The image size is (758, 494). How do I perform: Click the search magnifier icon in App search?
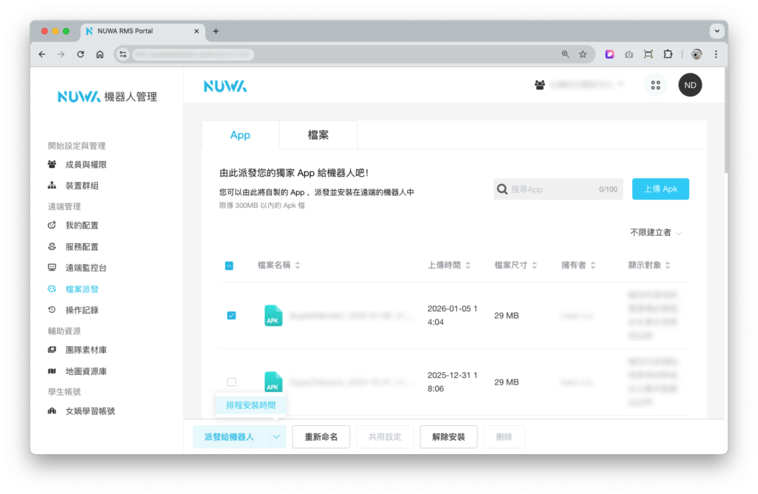click(502, 189)
